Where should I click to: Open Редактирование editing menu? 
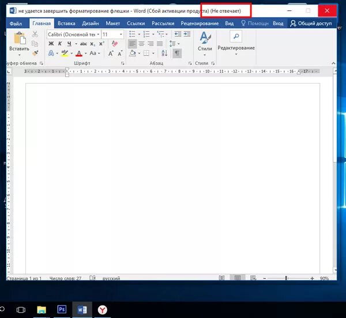(x=236, y=43)
